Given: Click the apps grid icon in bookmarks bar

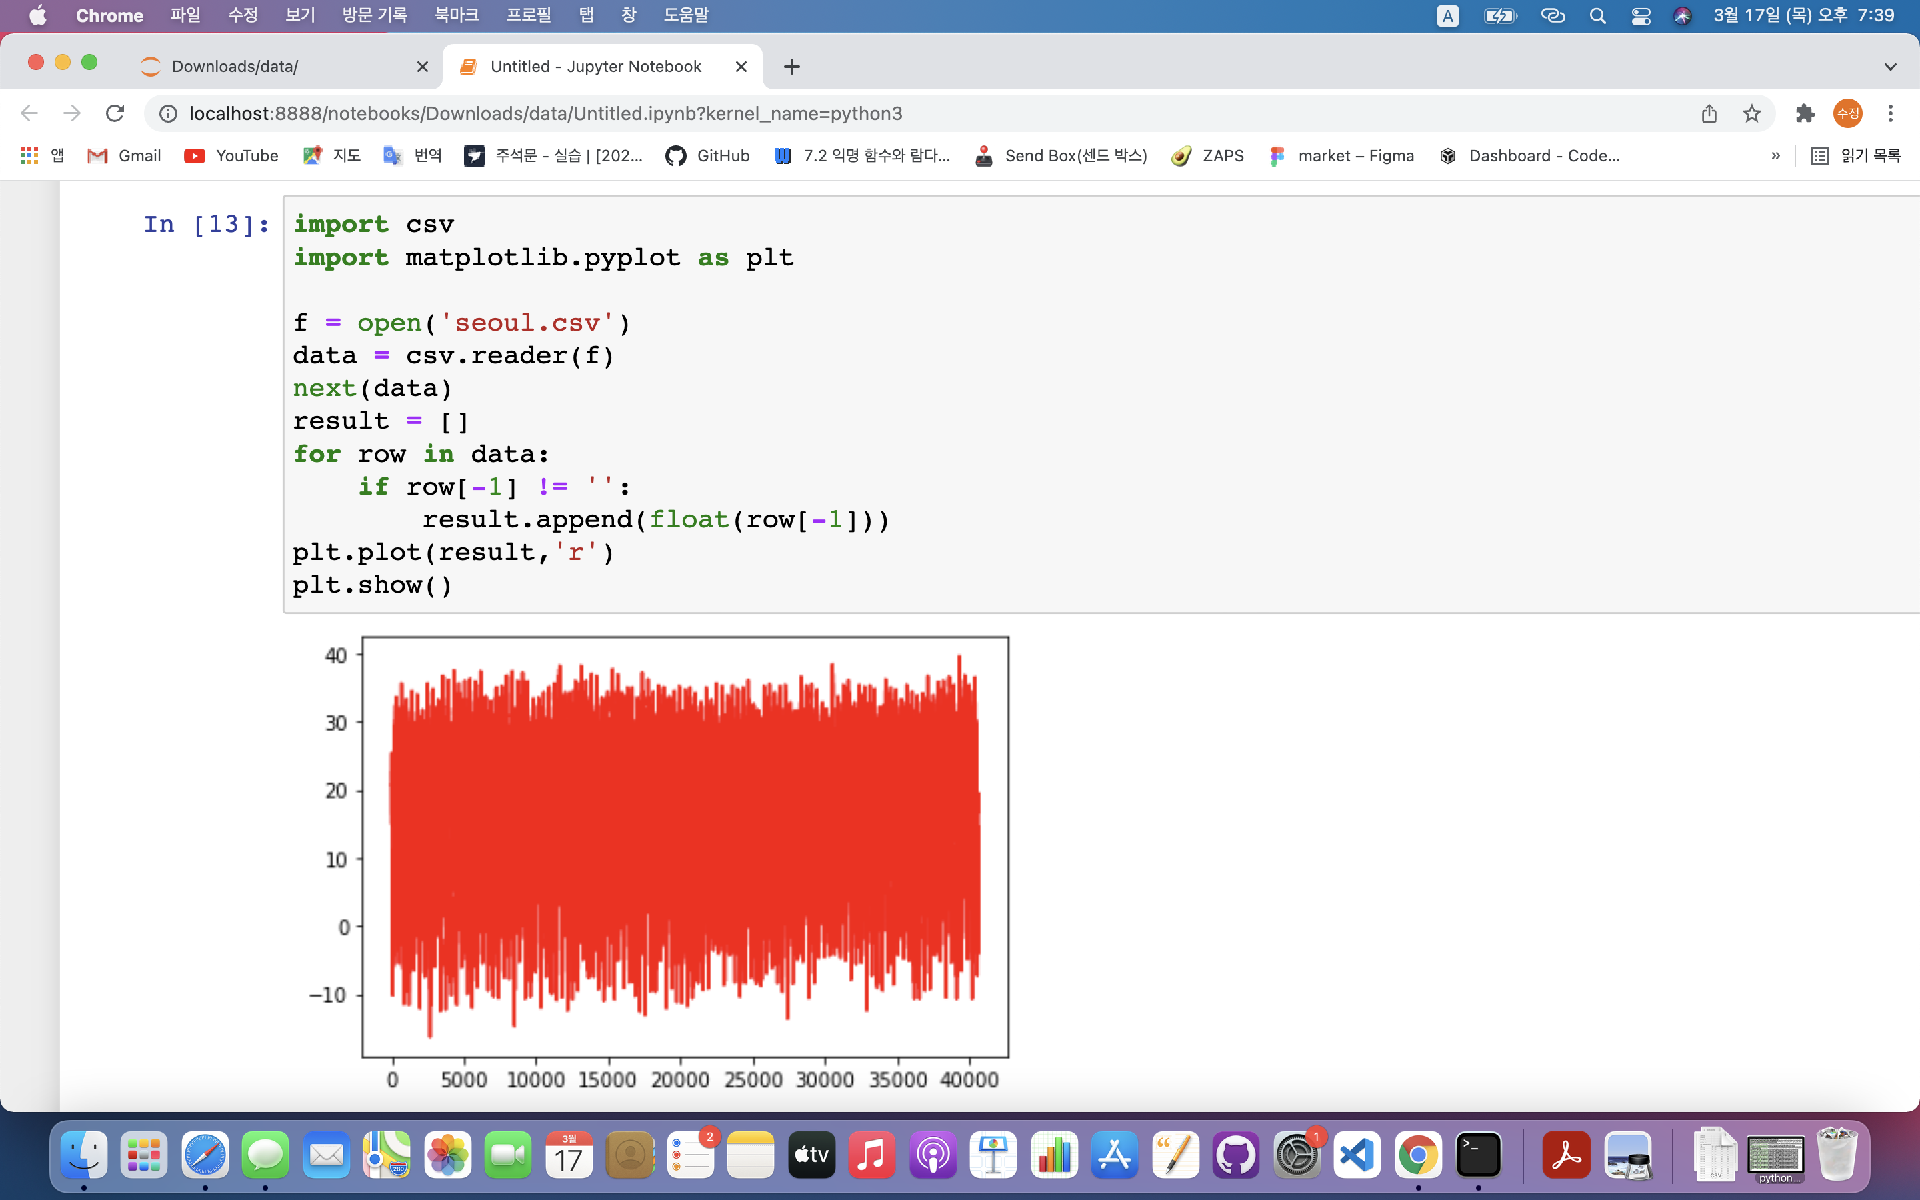Looking at the screenshot, I should coord(29,155).
